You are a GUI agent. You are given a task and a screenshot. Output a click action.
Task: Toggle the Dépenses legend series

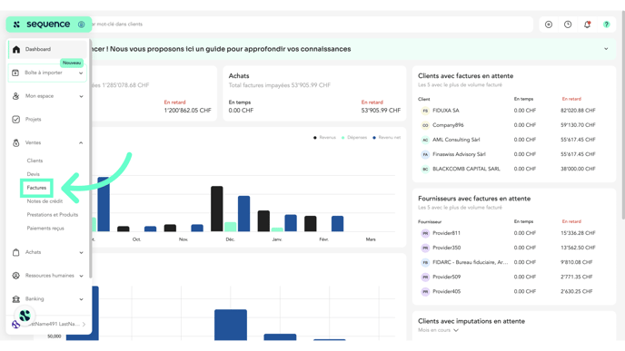(354, 138)
